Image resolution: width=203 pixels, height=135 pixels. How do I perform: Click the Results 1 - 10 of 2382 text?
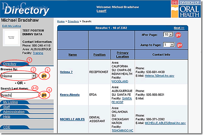pyautogui.click(x=111, y=28)
